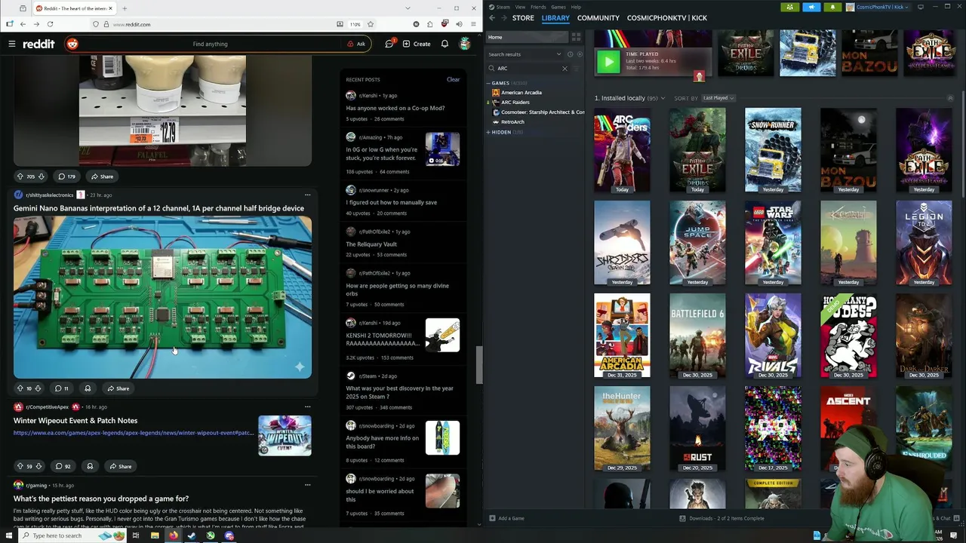The width and height of the screenshot is (966, 543).
Task: Clear the ARC search text in Steam
Action: pyautogui.click(x=565, y=69)
